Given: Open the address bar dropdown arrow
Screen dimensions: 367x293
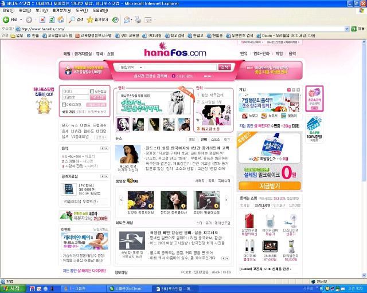Looking at the screenshot, I should point(347,29).
